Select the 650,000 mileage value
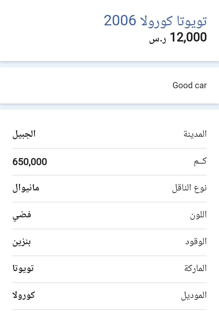 tap(30, 161)
